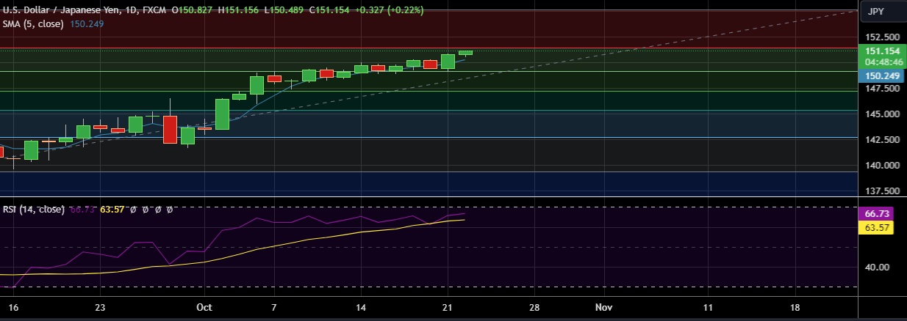Image resolution: width=907 pixels, height=321 pixels.
Task: Click the purple 66.73 RSI axis label
Action: pos(878,213)
